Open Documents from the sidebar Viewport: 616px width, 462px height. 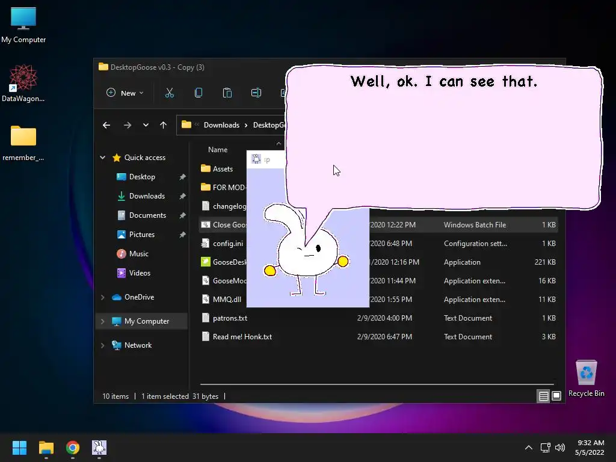pos(148,215)
